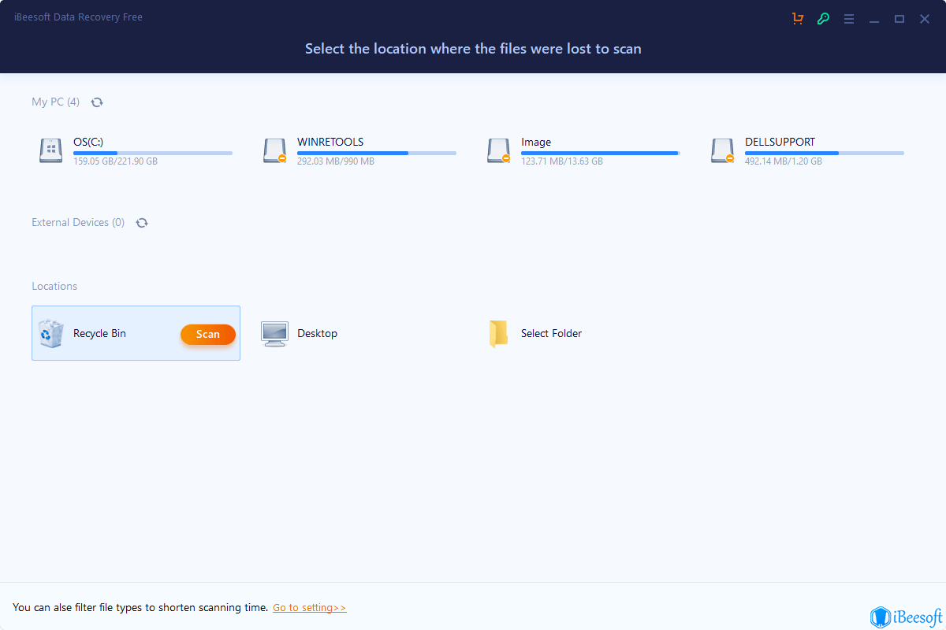Click the 492.14 MB/1.20 GB size text
The image size is (946, 630).
tap(784, 161)
